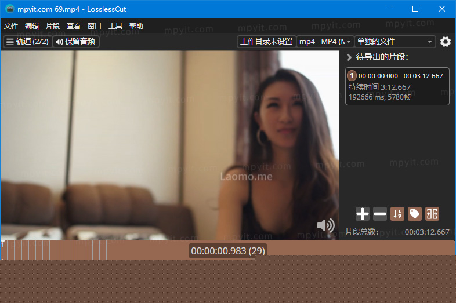Select segment 1 in the segment list
The image size is (456, 303).
(x=397, y=86)
